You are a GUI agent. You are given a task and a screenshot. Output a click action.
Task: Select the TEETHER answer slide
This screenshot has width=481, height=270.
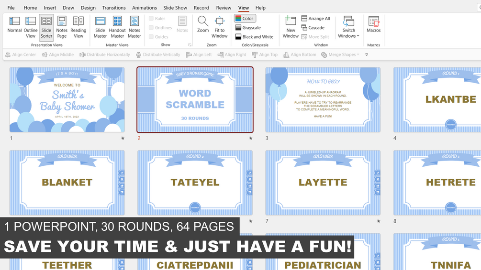point(67,264)
